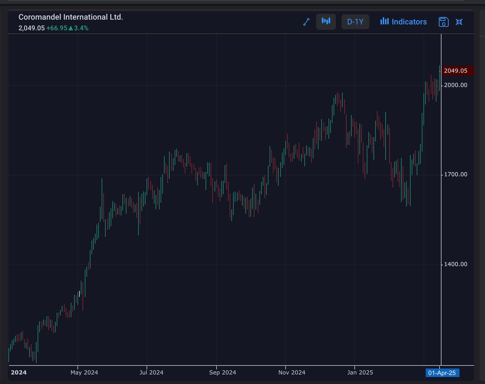Click the Coromandel International Ltd. title
Screen dimensions: 485x384
pos(71,17)
